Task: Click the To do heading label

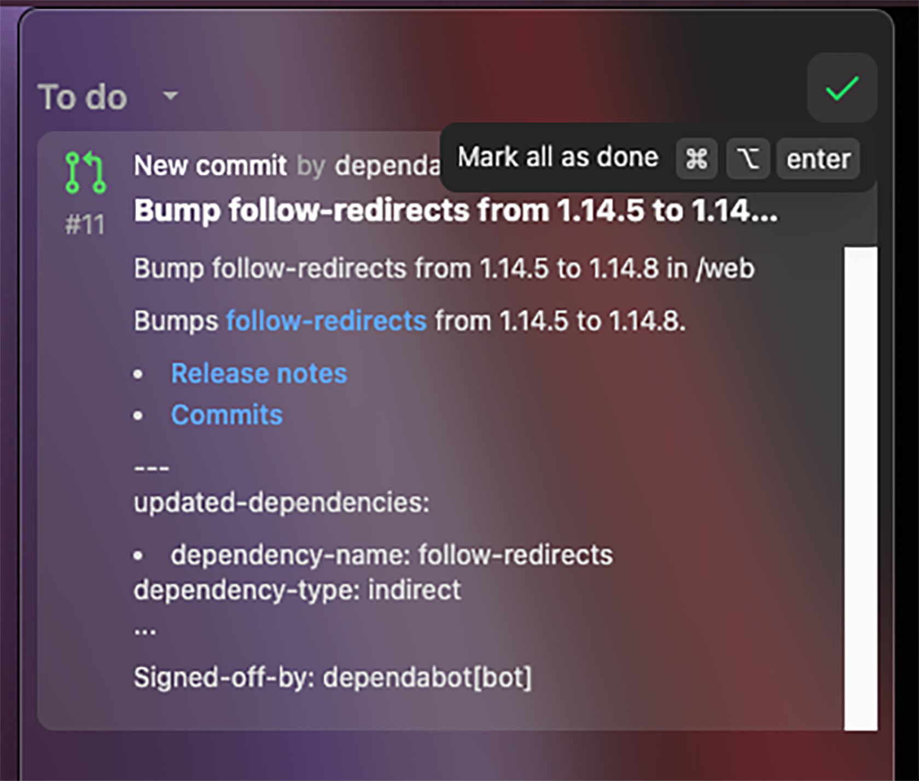Action: point(83,97)
